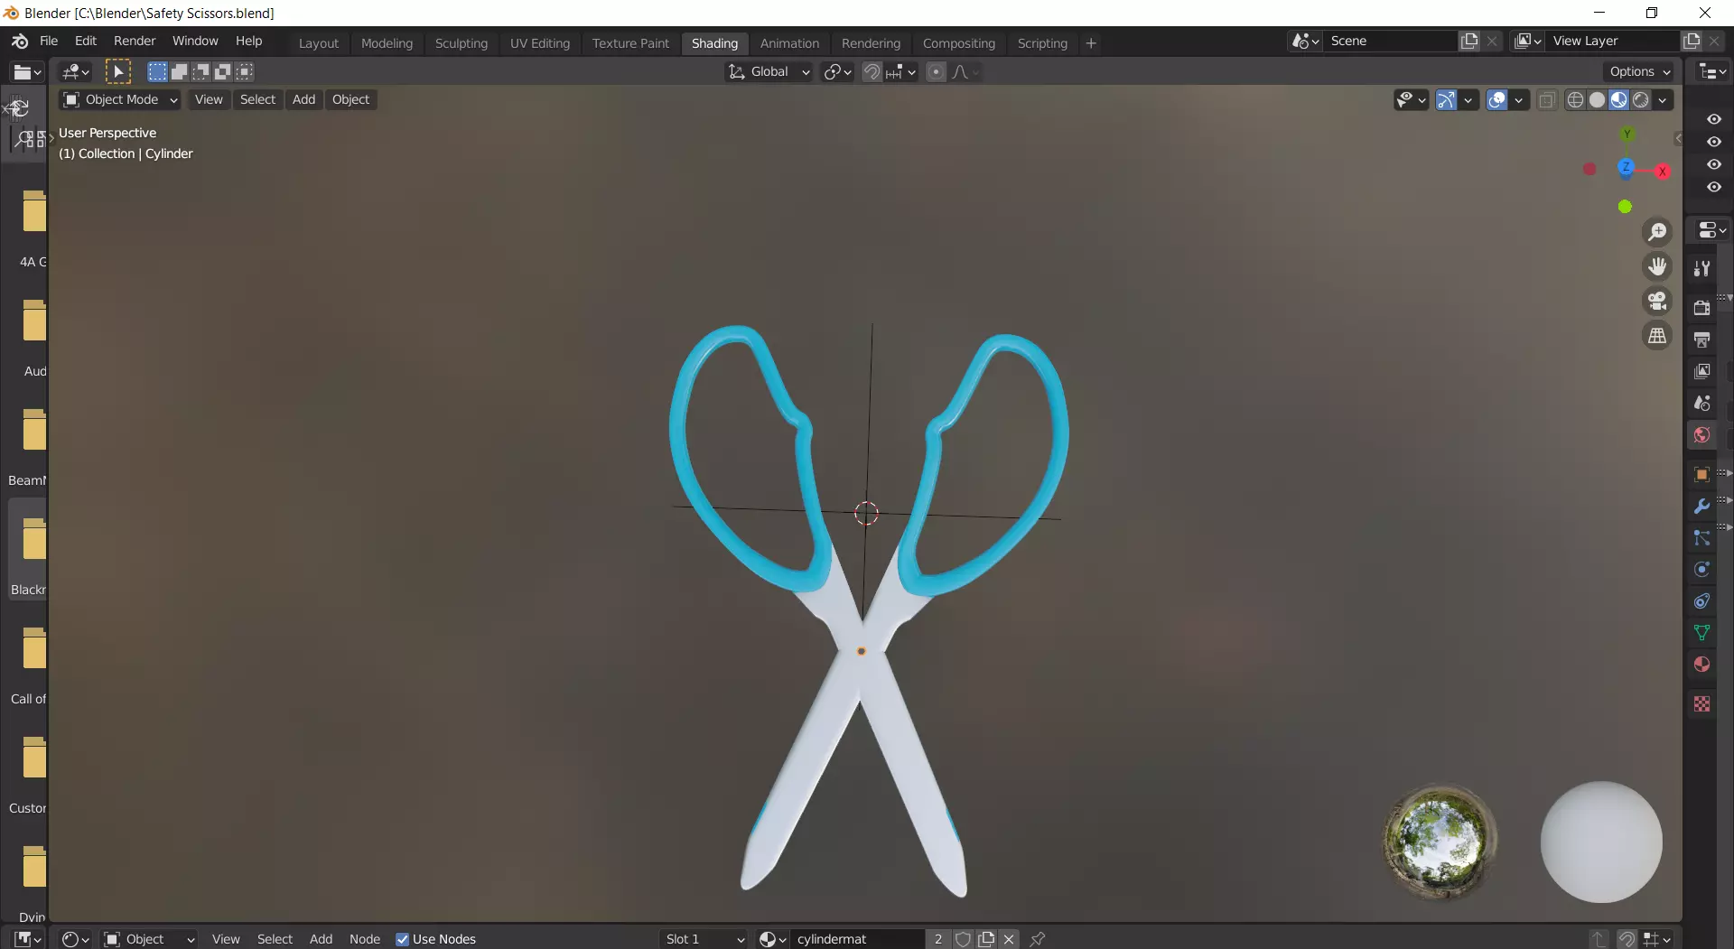This screenshot has height=949, width=1734.
Task: Open the Object Data properties tab
Action: click(1702, 633)
